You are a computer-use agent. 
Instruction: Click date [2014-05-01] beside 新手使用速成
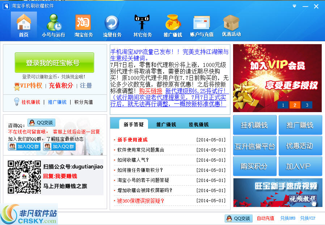click(x=211, y=140)
